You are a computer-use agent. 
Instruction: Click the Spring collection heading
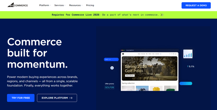[x=128, y=83]
